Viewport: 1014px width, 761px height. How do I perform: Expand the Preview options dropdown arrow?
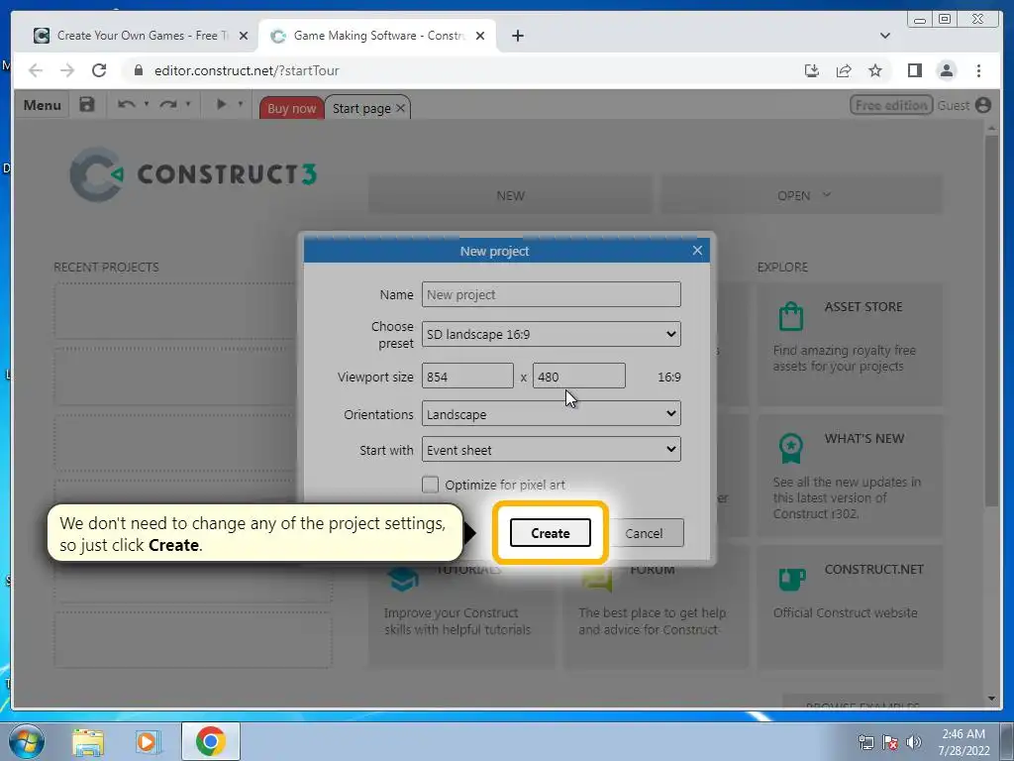240,104
